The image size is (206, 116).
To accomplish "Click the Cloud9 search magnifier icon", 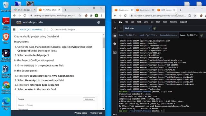I will coord(115,28).
